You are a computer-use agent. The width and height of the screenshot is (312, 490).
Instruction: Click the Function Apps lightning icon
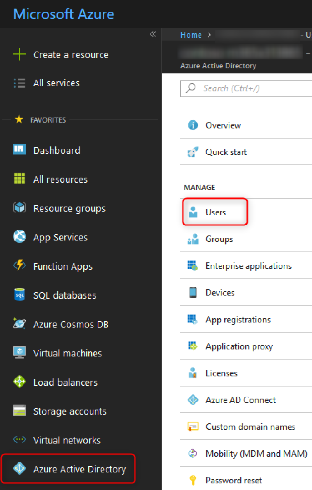click(19, 265)
